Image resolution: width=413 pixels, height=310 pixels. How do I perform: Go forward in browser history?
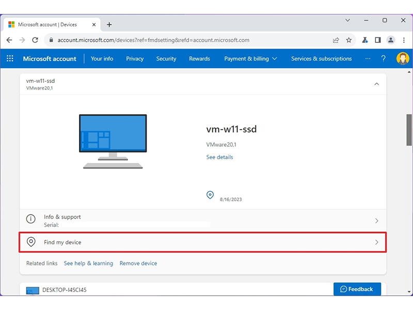pyautogui.click(x=22, y=40)
